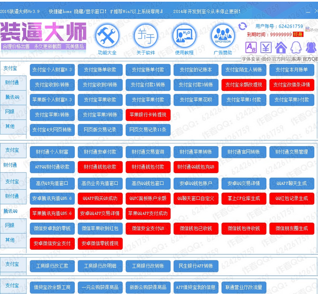
Task: Open 高仿QQ钱包窗口 button
Action: (148, 183)
